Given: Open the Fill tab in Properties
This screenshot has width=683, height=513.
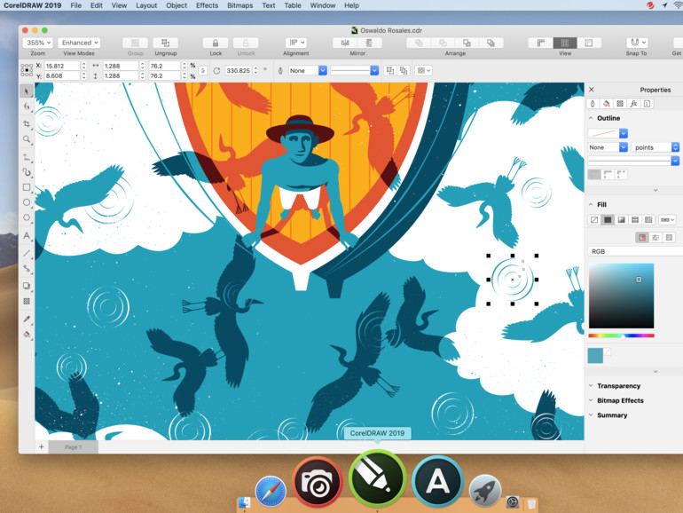Looking at the screenshot, I should click(x=606, y=104).
